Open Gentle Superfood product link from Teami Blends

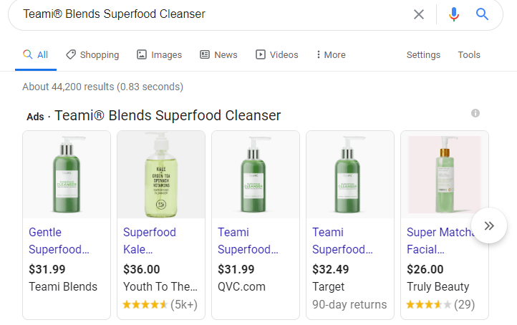tap(59, 241)
